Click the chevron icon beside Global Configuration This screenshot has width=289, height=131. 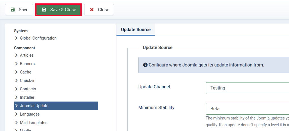pyautogui.click(x=16, y=38)
